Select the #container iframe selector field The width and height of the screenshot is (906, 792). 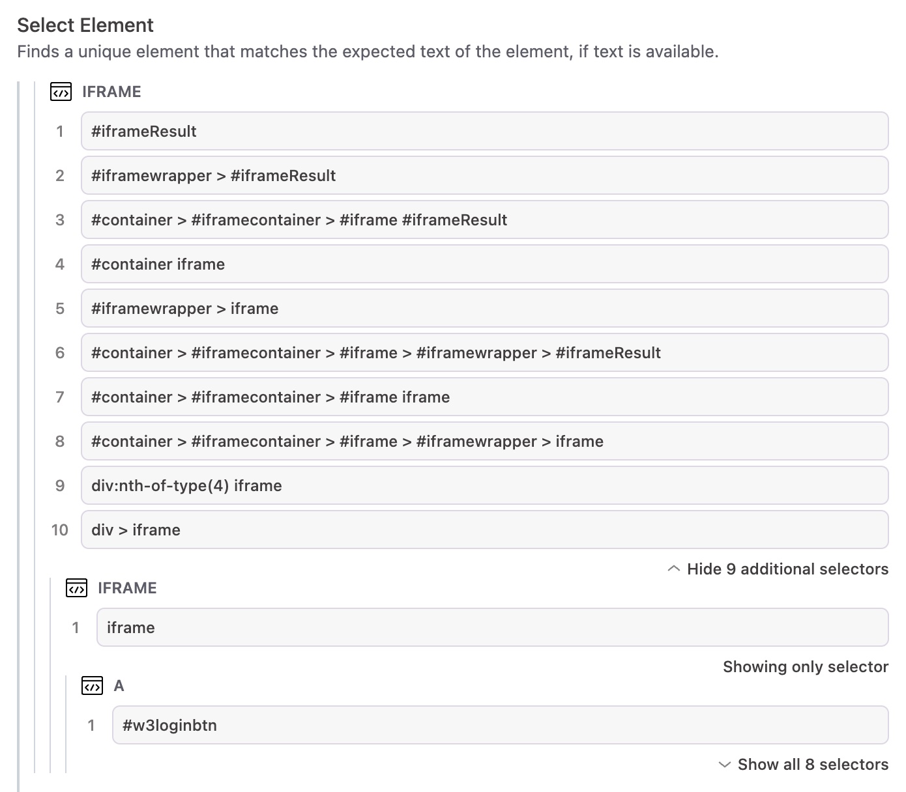tap(484, 264)
